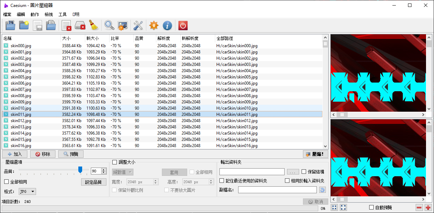Click the Open Folder toolbar icon
434x213 pixels.
pos(24,25)
